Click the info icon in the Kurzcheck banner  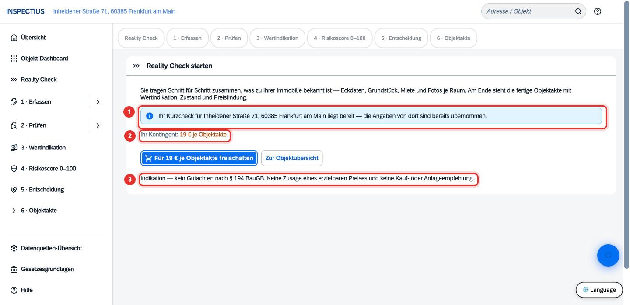[x=150, y=116]
